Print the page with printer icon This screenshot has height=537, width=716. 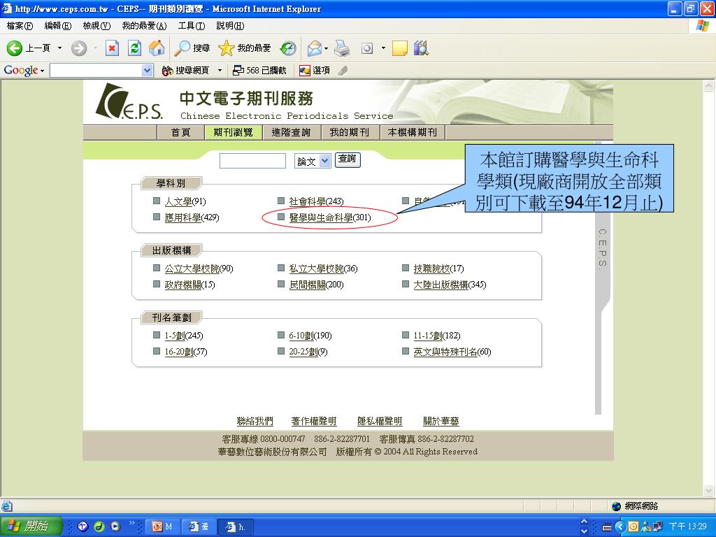tap(341, 48)
